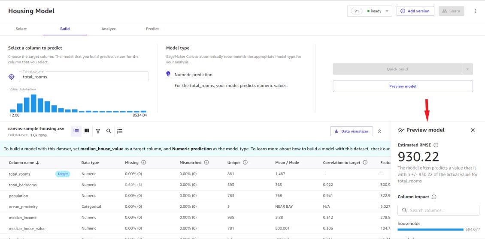Switch to the Analyze tab
The width and height of the screenshot is (485, 239).
point(109,29)
